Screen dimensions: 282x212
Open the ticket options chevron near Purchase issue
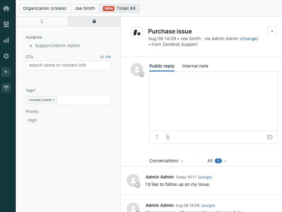(272, 31)
